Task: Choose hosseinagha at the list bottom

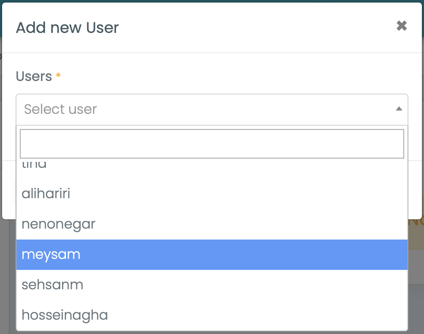Action: point(64,315)
